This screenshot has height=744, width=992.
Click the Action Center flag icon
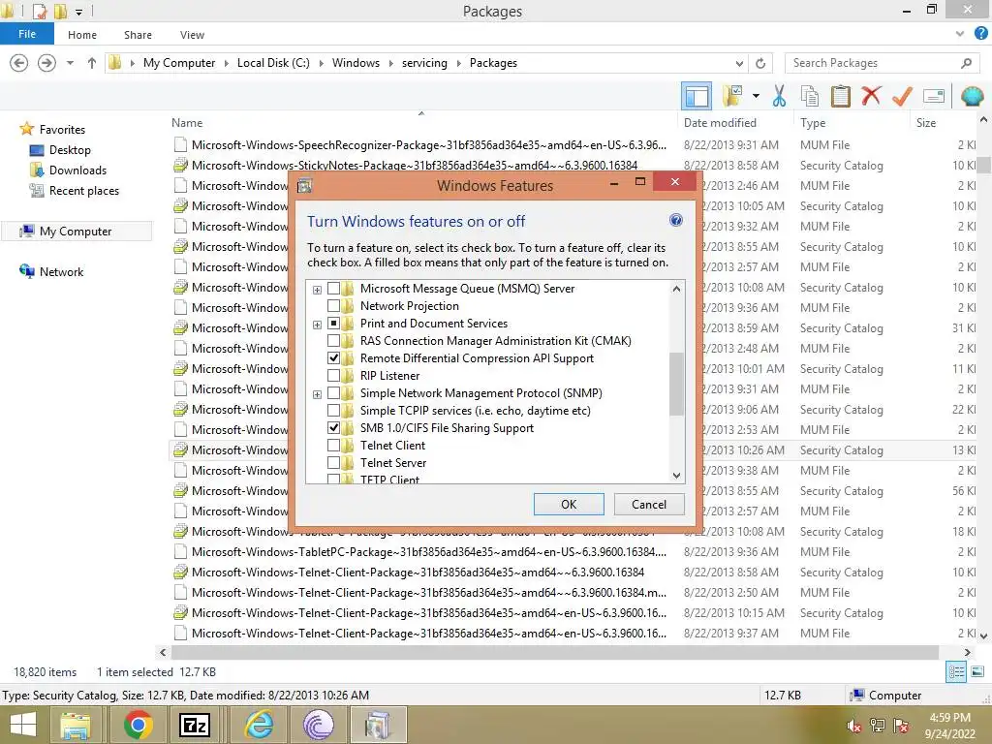tap(901, 725)
